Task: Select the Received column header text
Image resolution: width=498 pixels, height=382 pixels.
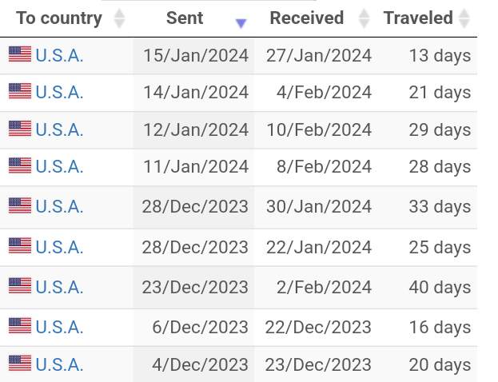Action: tap(306, 18)
